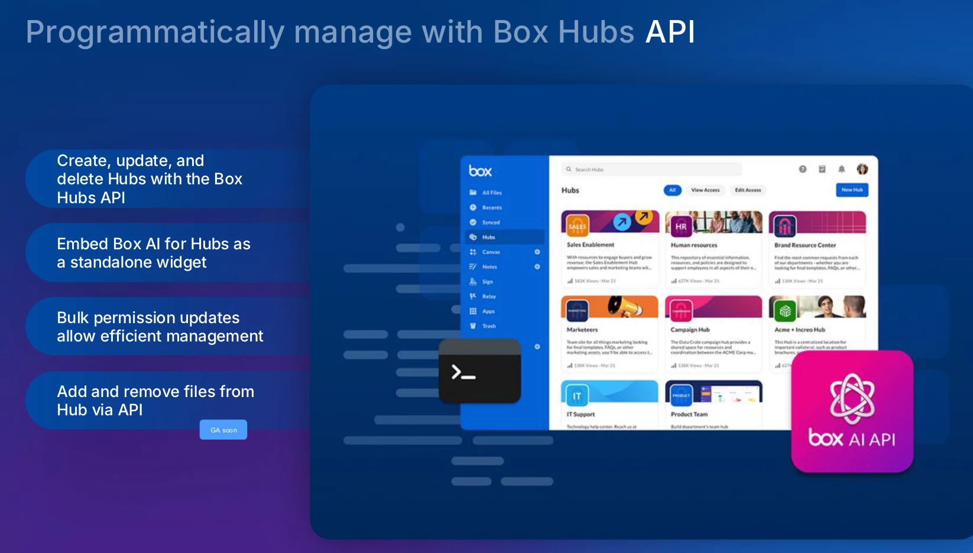Open Notes in the sidebar
The height and width of the screenshot is (553, 973).
click(484, 266)
